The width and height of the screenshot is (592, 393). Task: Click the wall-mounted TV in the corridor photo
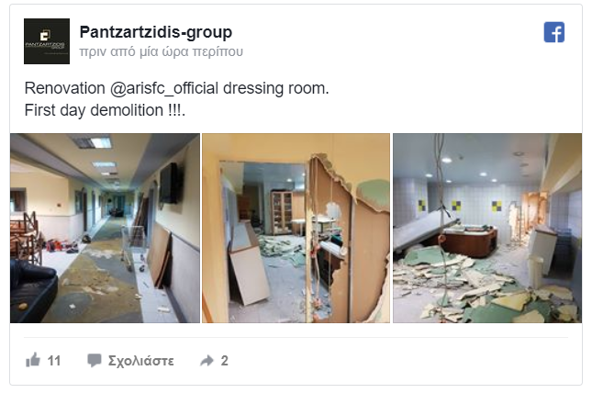click(x=169, y=184)
